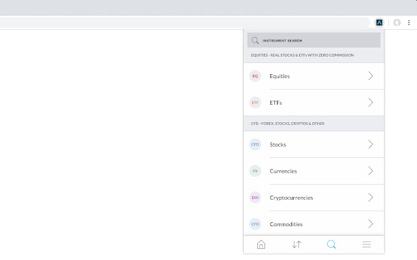The height and width of the screenshot is (260, 417).
Task: Open the trades arrows tab in bottom bar
Action: [296, 244]
